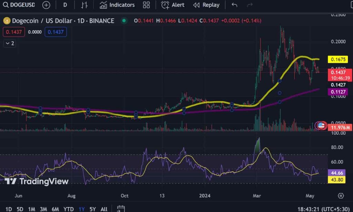
Task: Open symbol search for DOGEUSD
Action: 19,5
